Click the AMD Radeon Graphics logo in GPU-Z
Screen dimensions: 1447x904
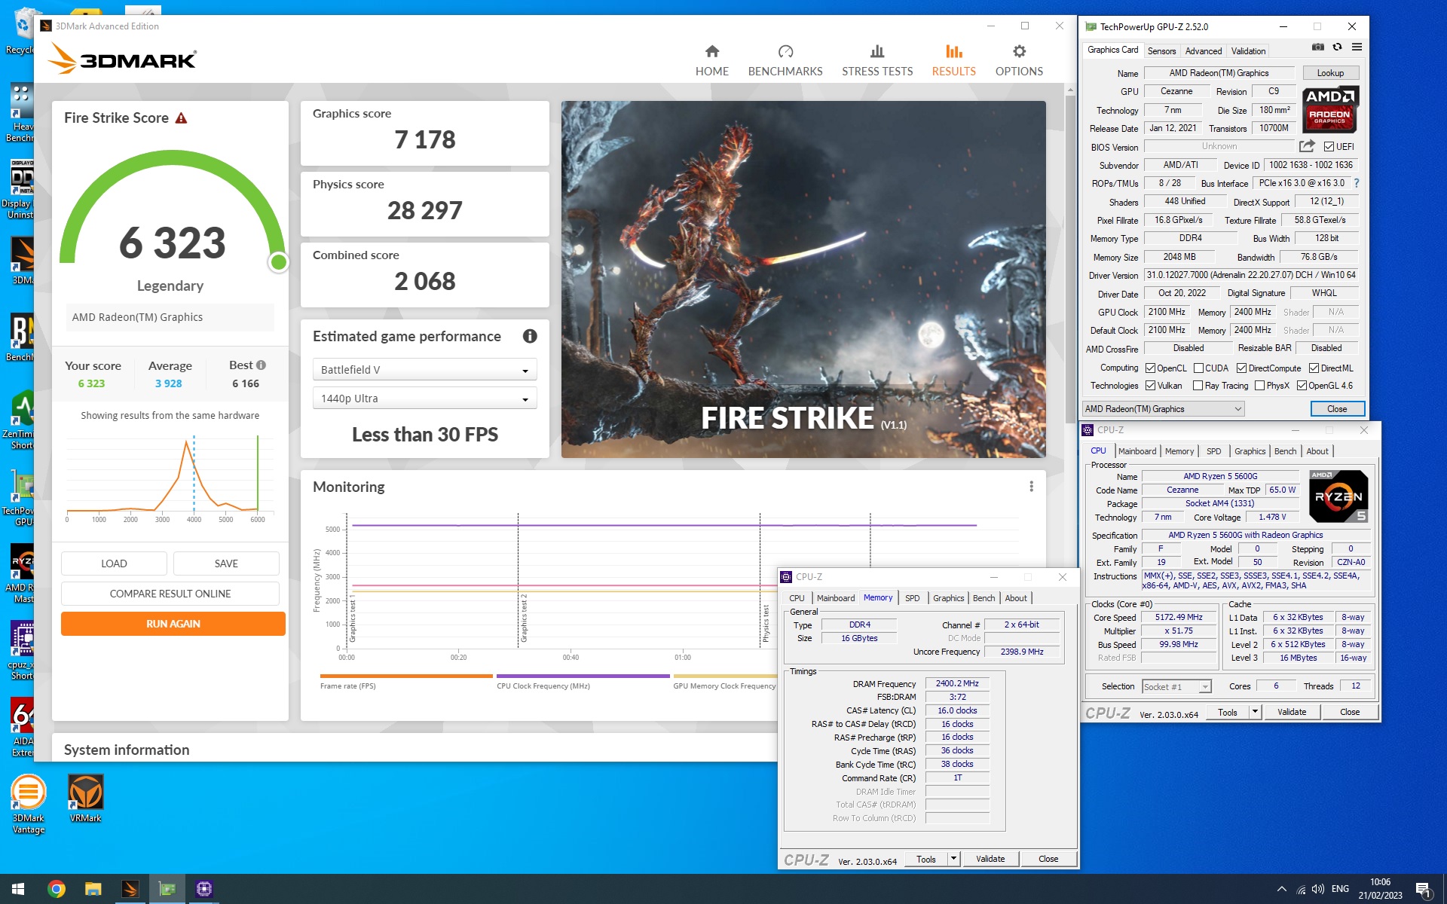click(x=1330, y=108)
